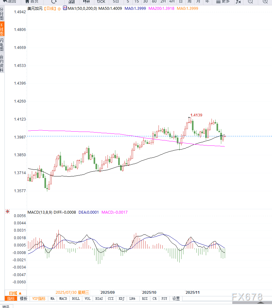The height and width of the screenshot is (308, 272).
Task: Click the zoom-out magnifier icon
Action: 250,2
